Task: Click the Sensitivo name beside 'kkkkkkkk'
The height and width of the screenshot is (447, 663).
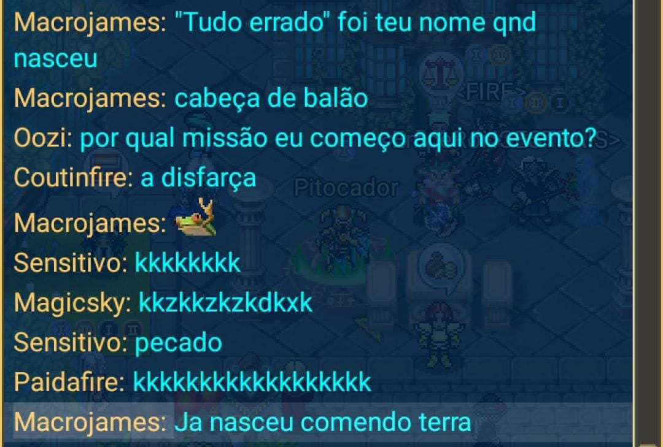Action: (x=71, y=263)
